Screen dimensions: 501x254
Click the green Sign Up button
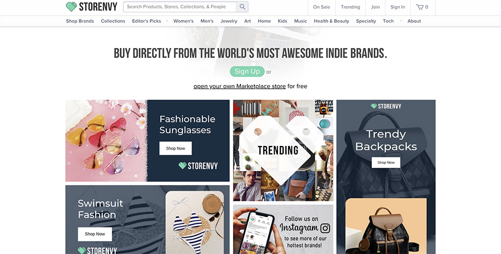[x=247, y=71]
